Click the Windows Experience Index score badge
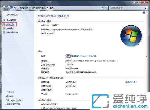 [x=68, y=56]
